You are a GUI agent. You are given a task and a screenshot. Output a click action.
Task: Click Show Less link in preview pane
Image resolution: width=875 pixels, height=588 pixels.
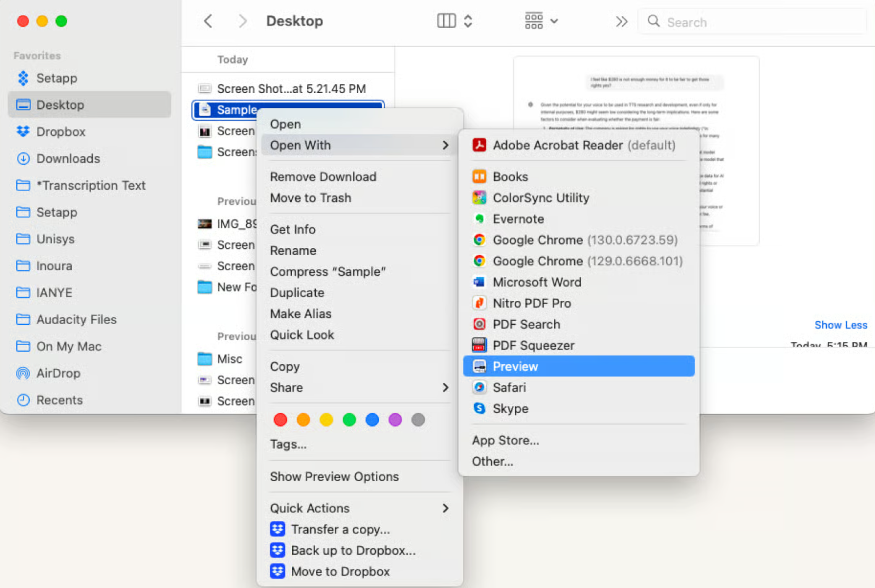(x=841, y=325)
